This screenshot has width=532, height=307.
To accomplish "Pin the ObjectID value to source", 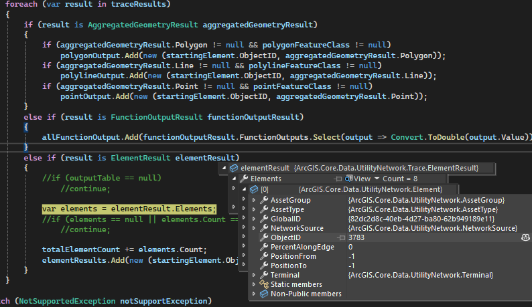I will coord(341,238).
